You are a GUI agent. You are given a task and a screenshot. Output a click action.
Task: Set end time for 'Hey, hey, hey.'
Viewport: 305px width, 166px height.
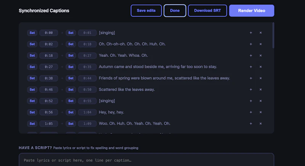pos(71,112)
